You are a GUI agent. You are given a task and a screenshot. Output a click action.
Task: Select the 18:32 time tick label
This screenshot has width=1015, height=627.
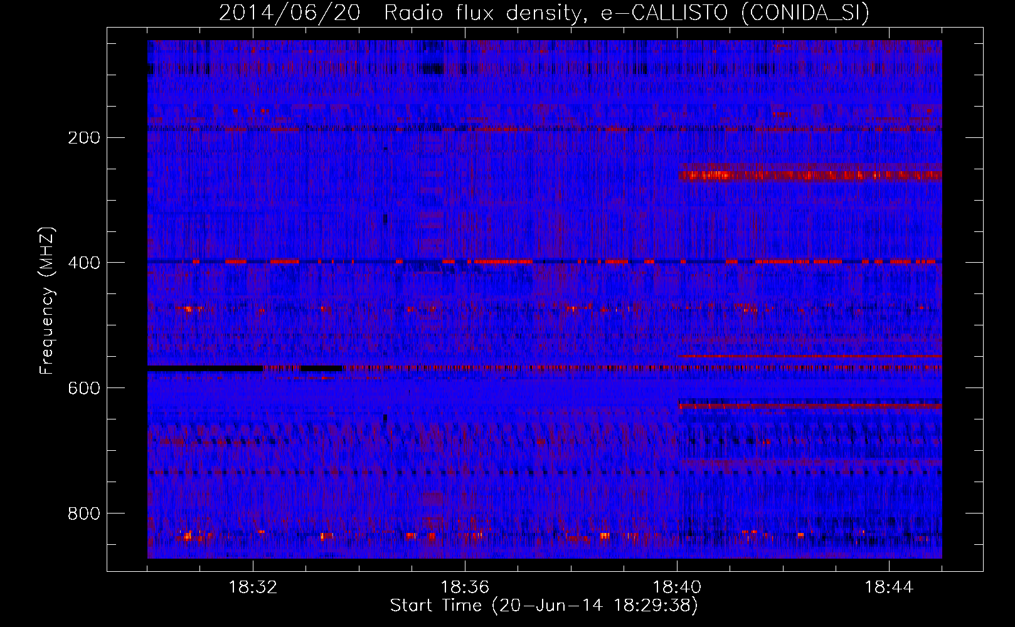pos(253,587)
